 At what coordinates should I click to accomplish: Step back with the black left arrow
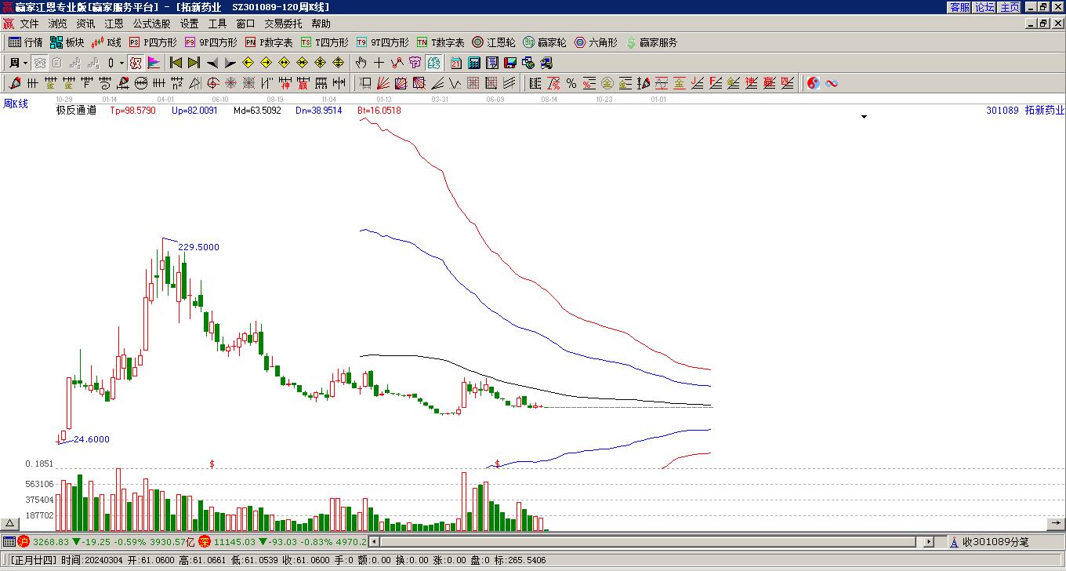tap(212, 63)
